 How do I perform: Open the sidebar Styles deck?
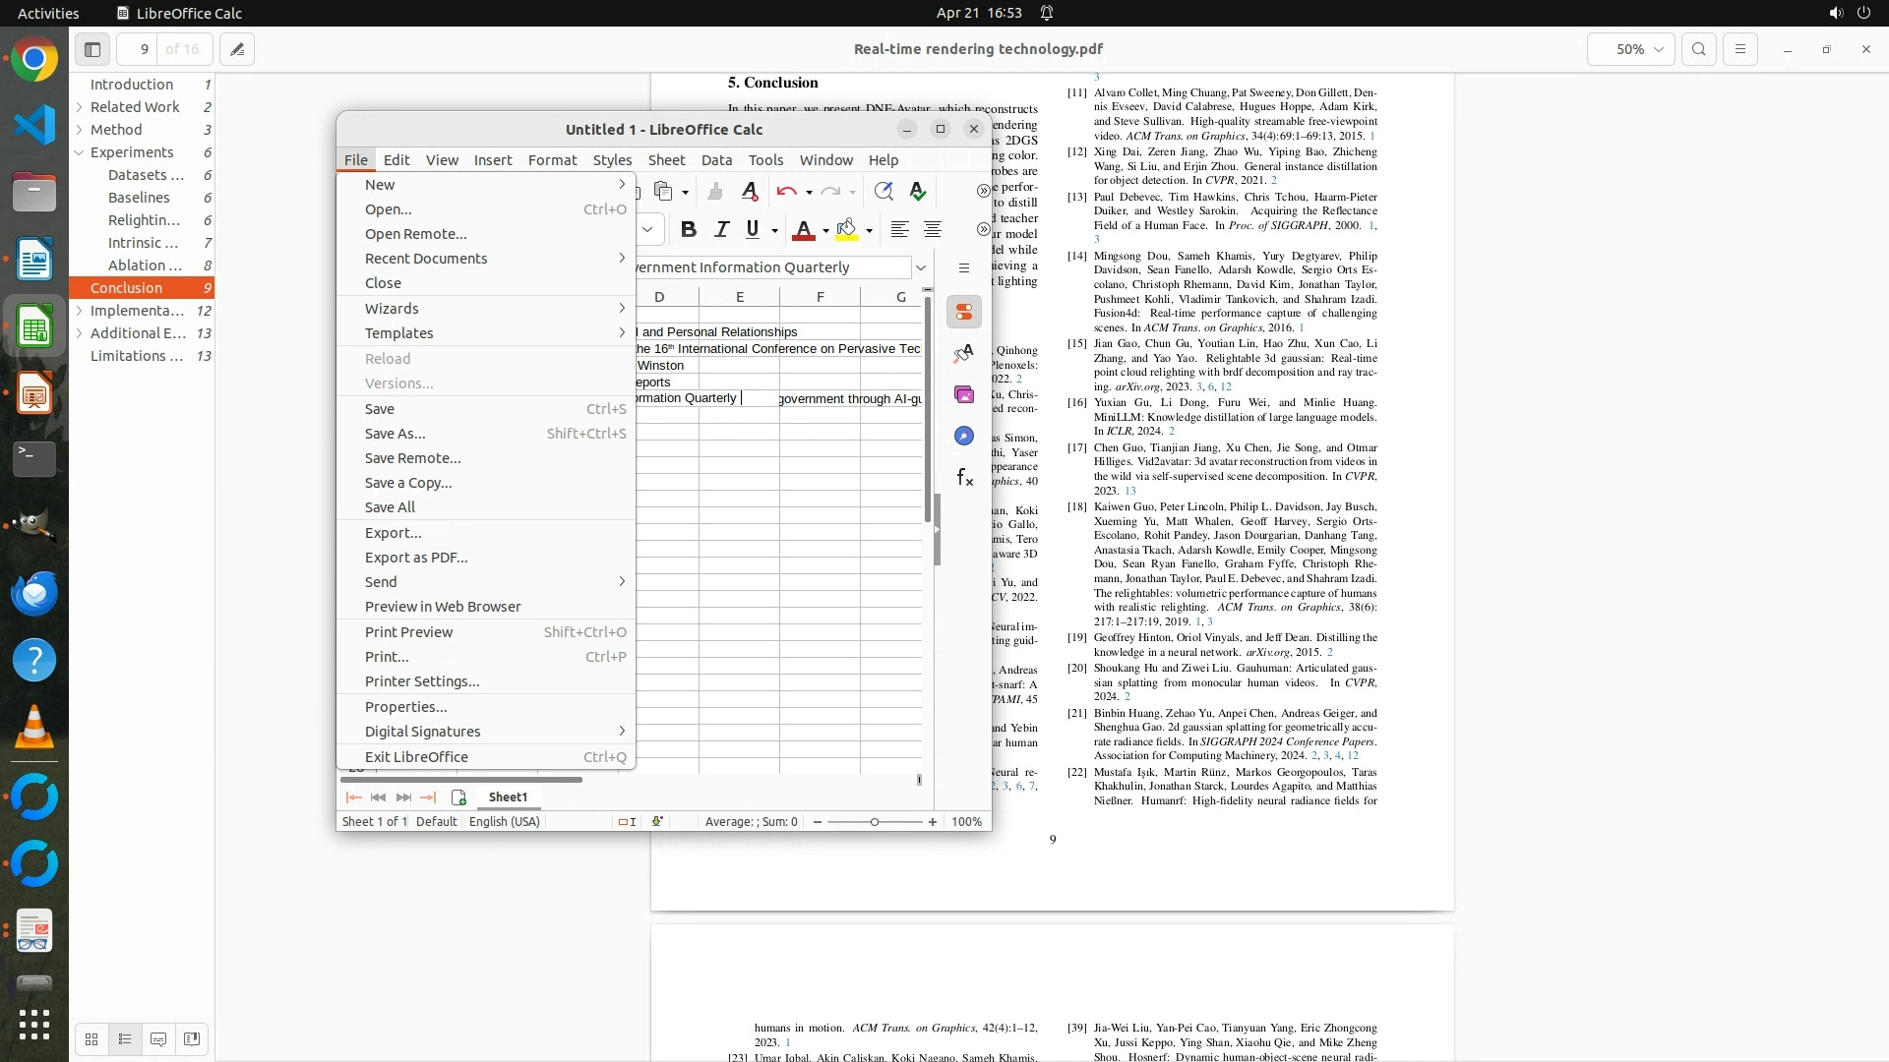[963, 354]
